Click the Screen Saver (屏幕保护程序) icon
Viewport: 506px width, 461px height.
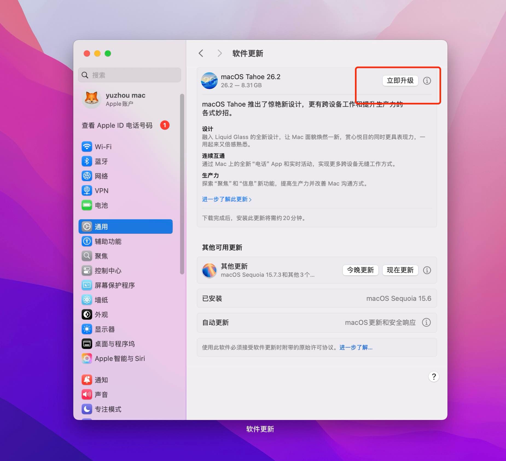pos(87,285)
